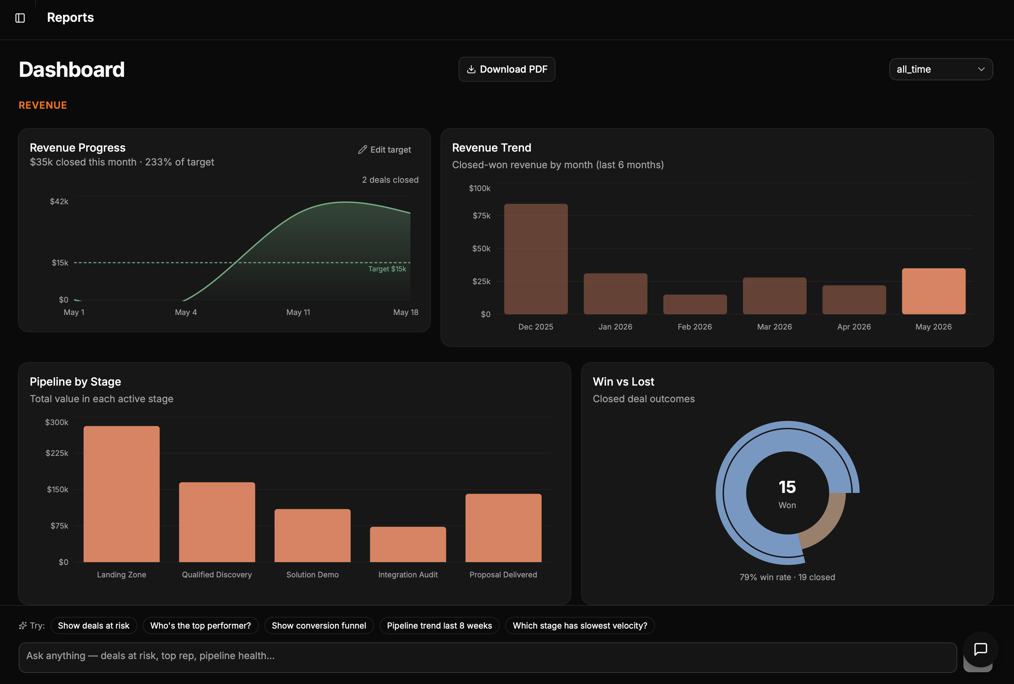Click the '2 deals closed' label
The height and width of the screenshot is (684, 1014).
point(390,180)
